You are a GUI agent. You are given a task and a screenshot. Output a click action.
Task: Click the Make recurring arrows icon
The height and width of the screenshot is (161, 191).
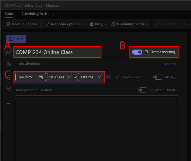coord(118,77)
